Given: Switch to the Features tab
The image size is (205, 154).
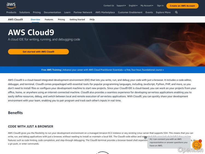Looking at the screenshot, I should click(49, 19).
